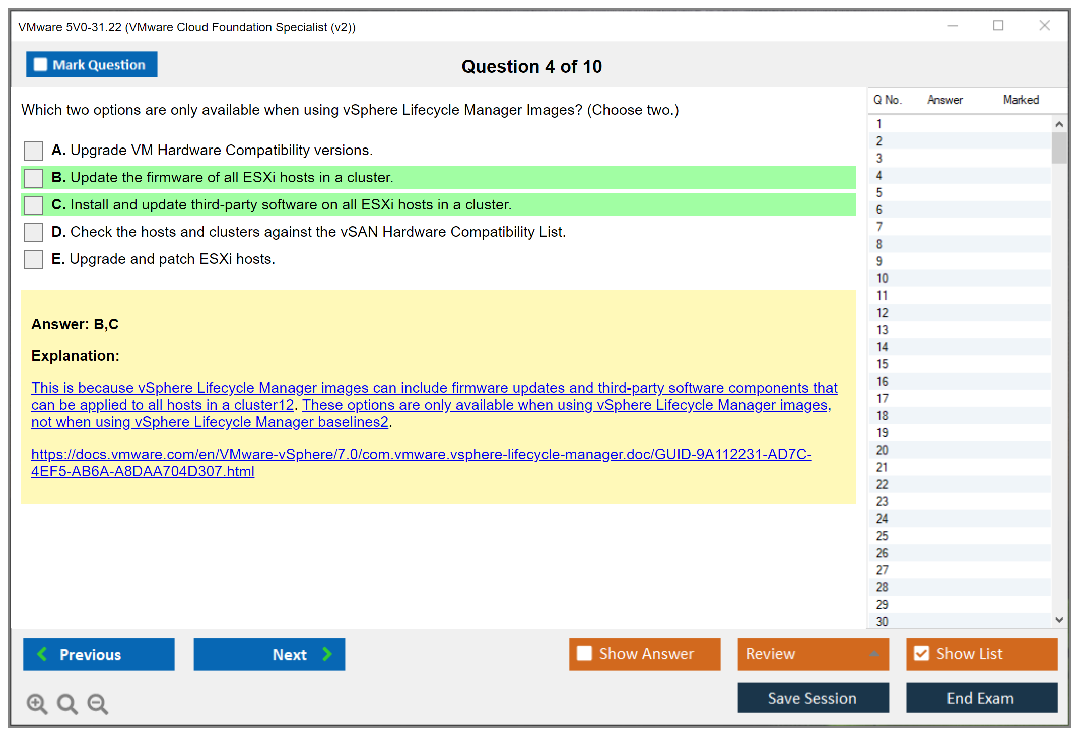The width and height of the screenshot is (1083, 740).
Task: Click the zoom out magnifier icon
Action: click(97, 703)
